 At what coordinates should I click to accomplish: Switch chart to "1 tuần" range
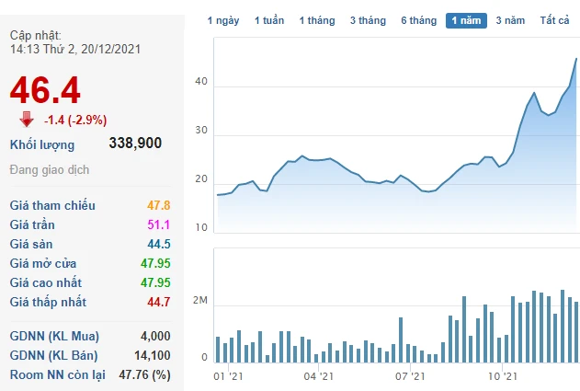click(x=269, y=20)
